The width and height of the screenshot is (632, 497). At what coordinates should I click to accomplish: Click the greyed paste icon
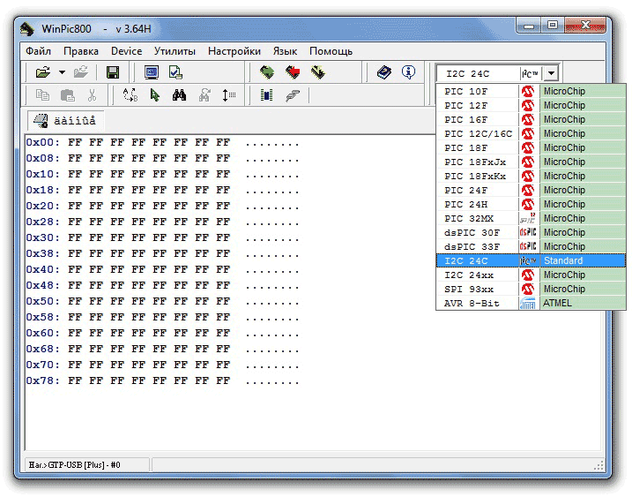(x=67, y=95)
